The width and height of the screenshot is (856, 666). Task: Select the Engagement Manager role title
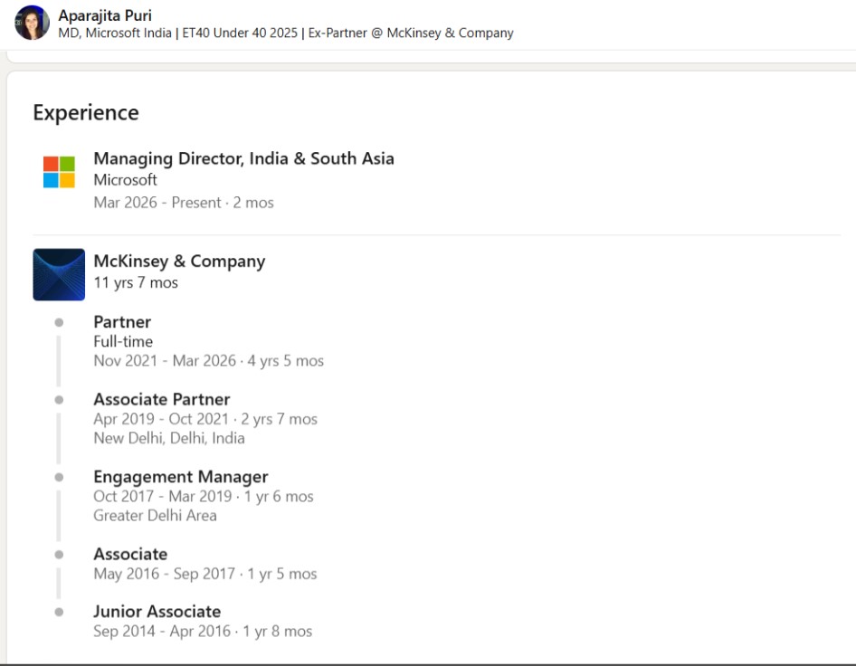click(x=181, y=477)
